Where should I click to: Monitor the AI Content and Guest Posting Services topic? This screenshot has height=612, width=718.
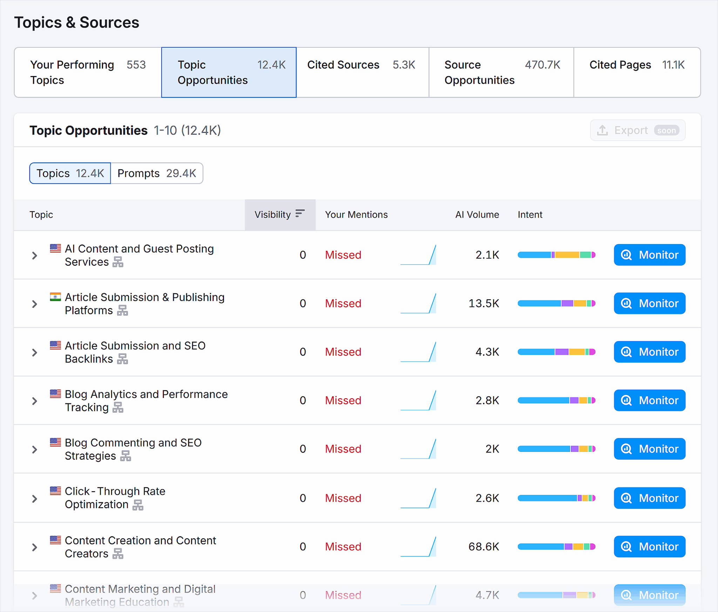pyautogui.click(x=649, y=255)
